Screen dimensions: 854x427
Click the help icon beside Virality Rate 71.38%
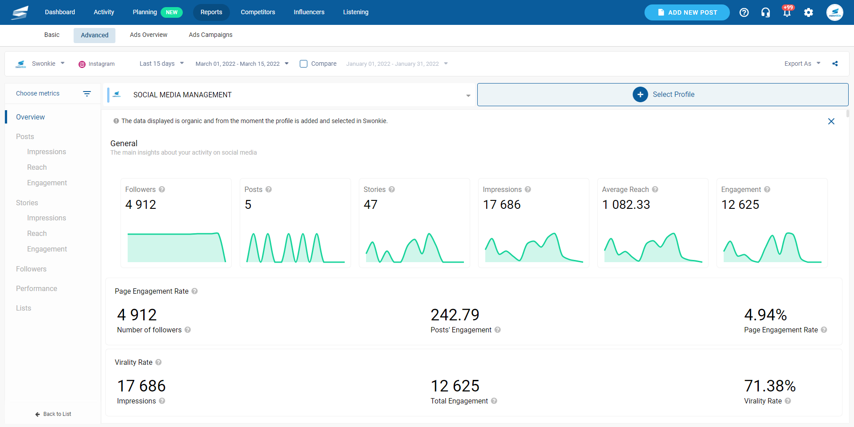tap(788, 401)
